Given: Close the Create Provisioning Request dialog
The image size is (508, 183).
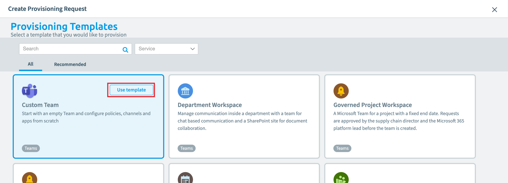Looking at the screenshot, I should (495, 10).
